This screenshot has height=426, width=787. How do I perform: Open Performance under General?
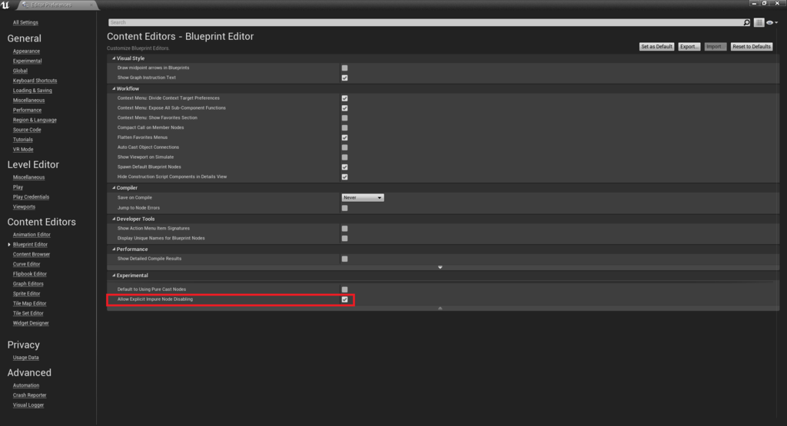point(27,111)
